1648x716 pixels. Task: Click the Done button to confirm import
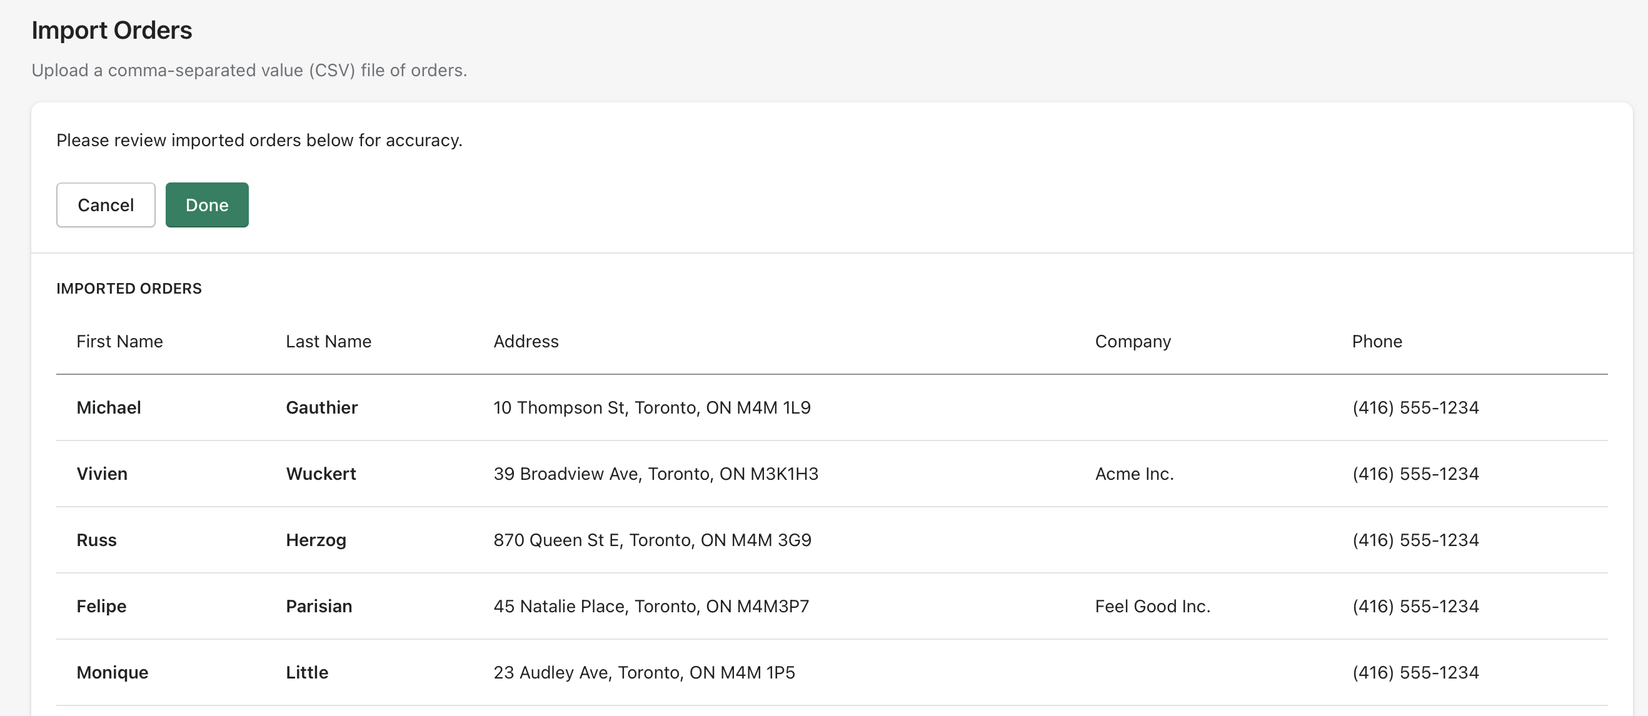[x=207, y=204]
